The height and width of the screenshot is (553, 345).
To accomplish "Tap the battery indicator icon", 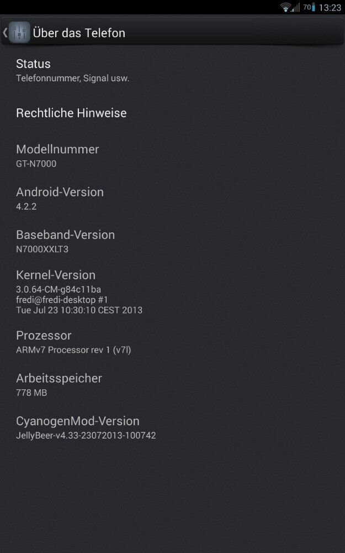I will 314,7.
